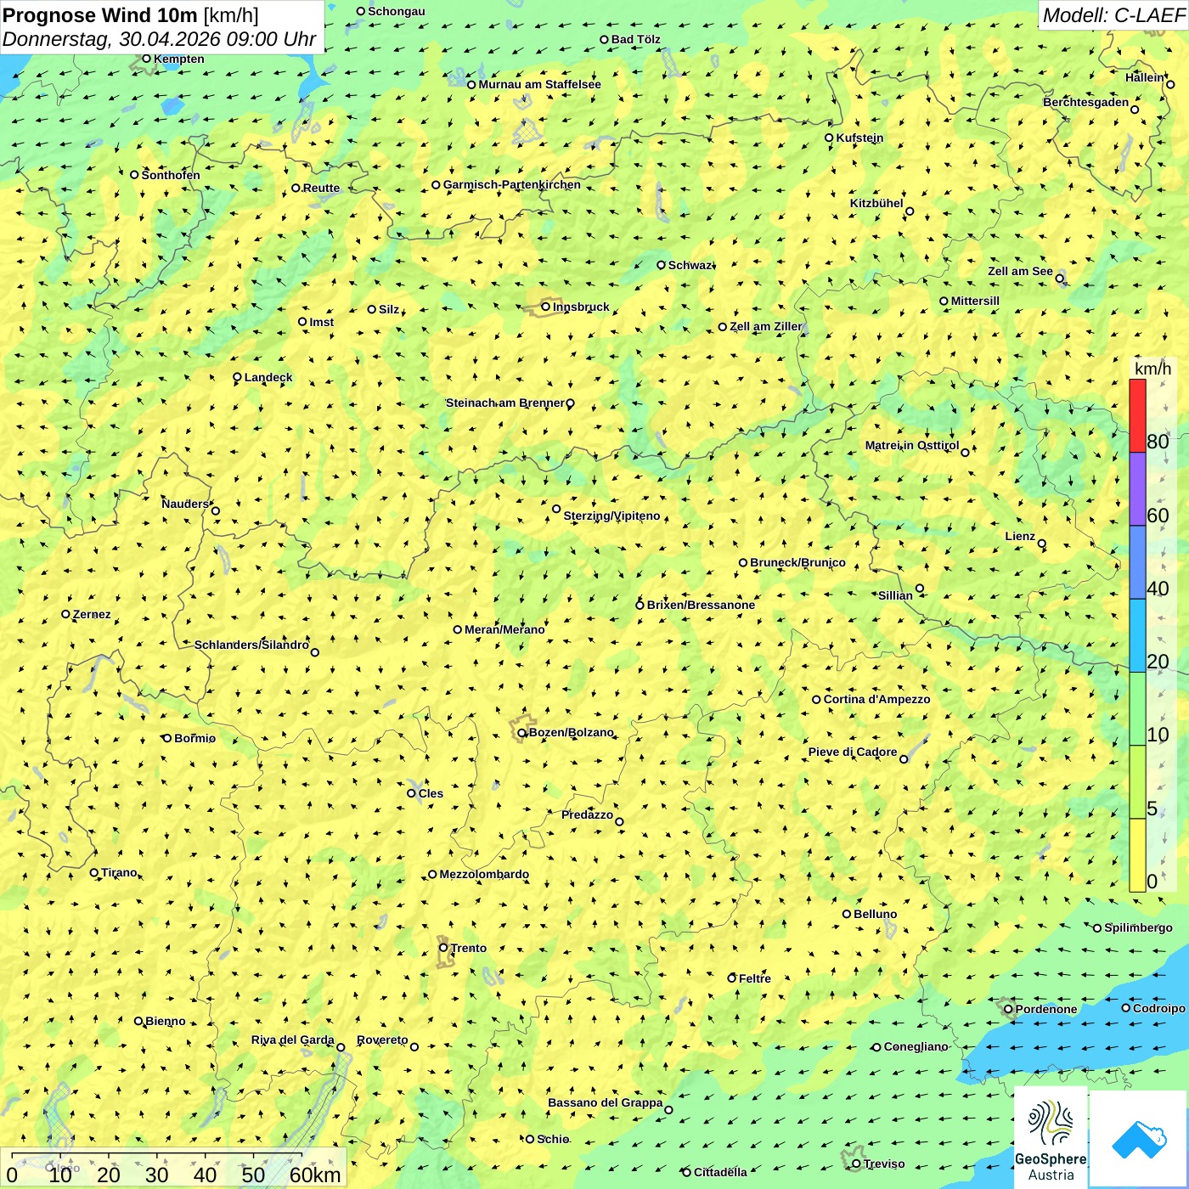Image resolution: width=1189 pixels, height=1189 pixels.
Task: Click the purple 60 km/h legend swatch
Action: (1137, 489)
